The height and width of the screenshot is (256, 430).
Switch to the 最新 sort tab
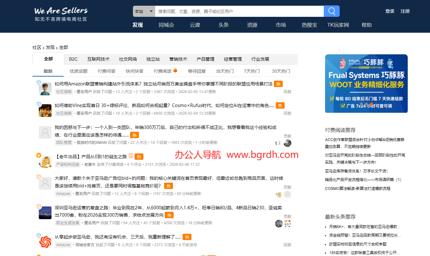tap(48, 71)
